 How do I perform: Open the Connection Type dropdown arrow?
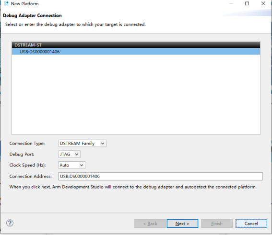click(x=103, y=144)
